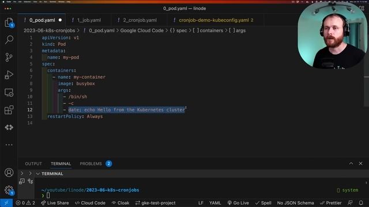This screenshot has height=207, width=369.
Task: Click the Google Cloud Code breadcrumb
Action: click(x=142, y=30)
